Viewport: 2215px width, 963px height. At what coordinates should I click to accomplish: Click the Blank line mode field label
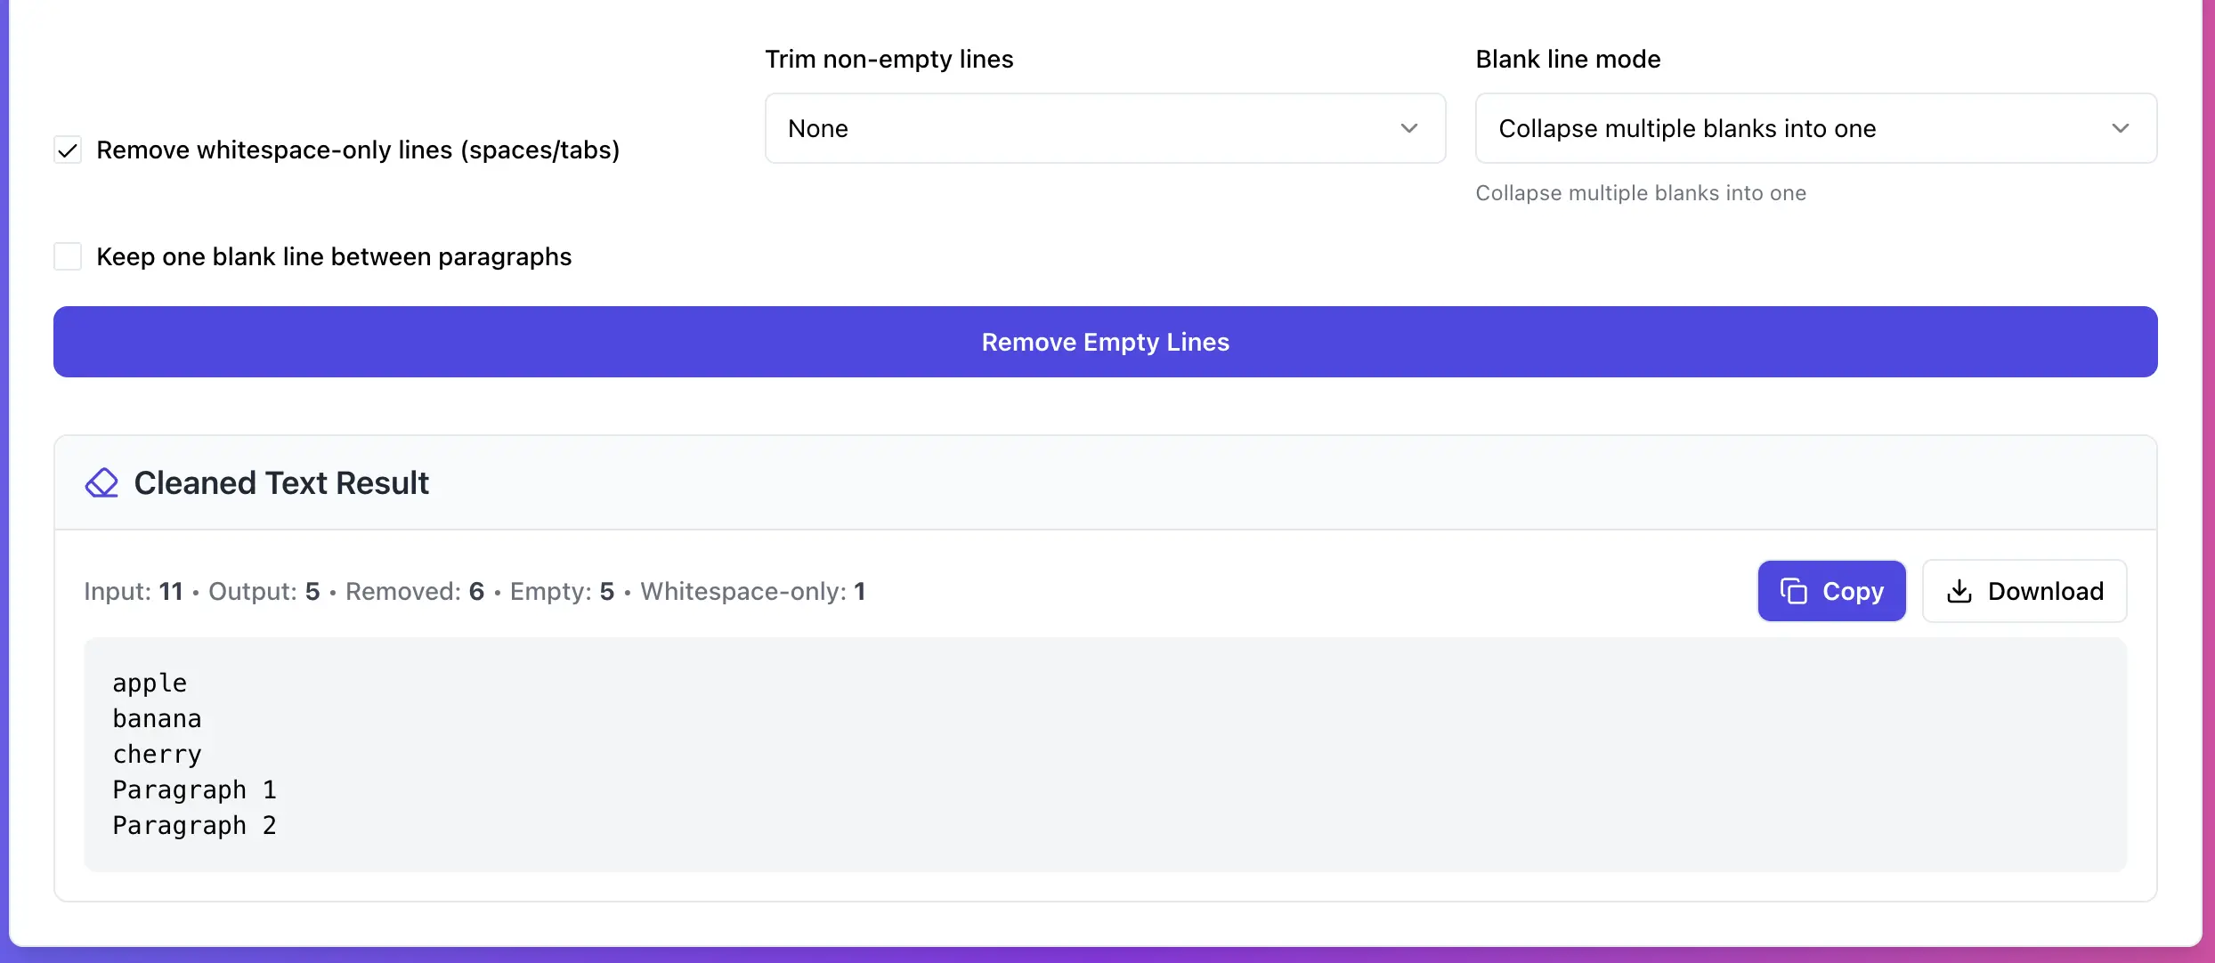click(1567, 59)
